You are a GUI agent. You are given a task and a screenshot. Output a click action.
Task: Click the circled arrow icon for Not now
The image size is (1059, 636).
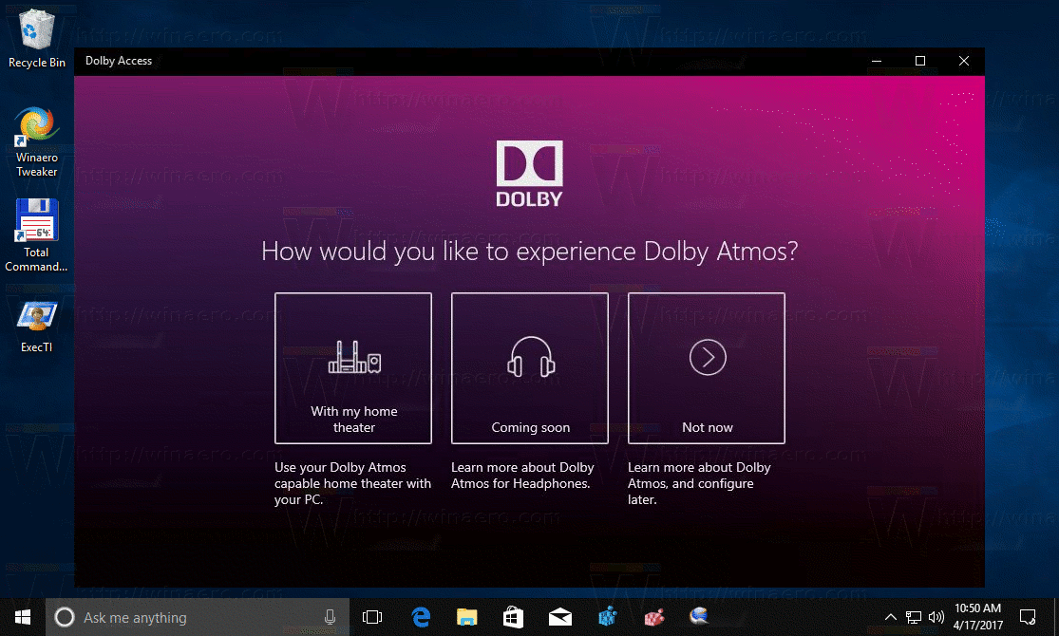pos(706,358)
